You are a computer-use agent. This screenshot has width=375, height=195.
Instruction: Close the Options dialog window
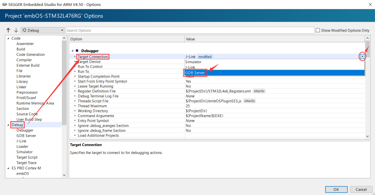point(370,5)
